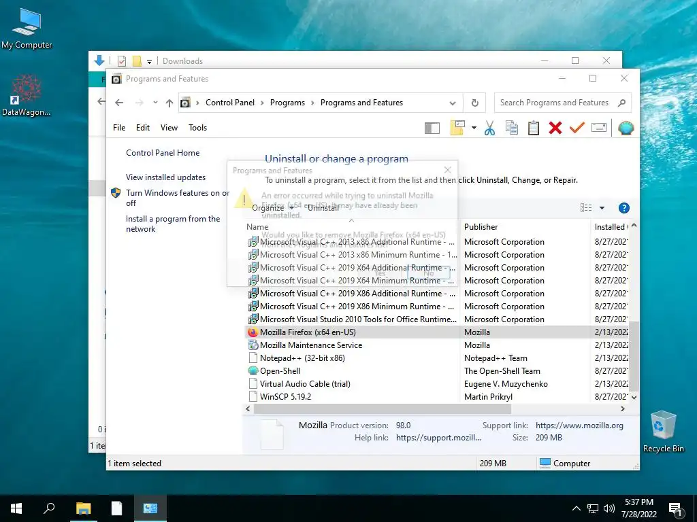
Task: Open the DataWagon desktop shortcut
Action: [x=27, y=95]
